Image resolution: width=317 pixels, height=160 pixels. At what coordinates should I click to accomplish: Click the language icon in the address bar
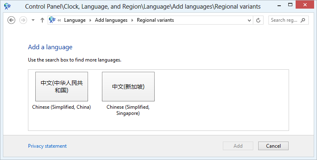tap(52, 20)
